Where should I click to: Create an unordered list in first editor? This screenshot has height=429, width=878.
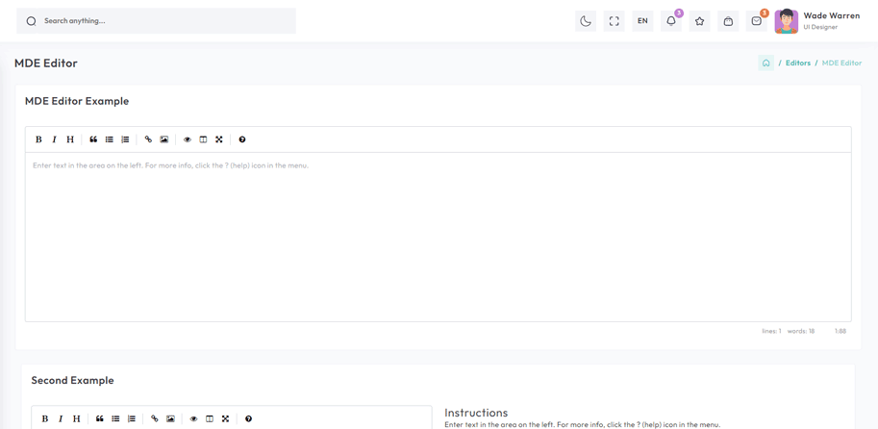pos(110,139)
